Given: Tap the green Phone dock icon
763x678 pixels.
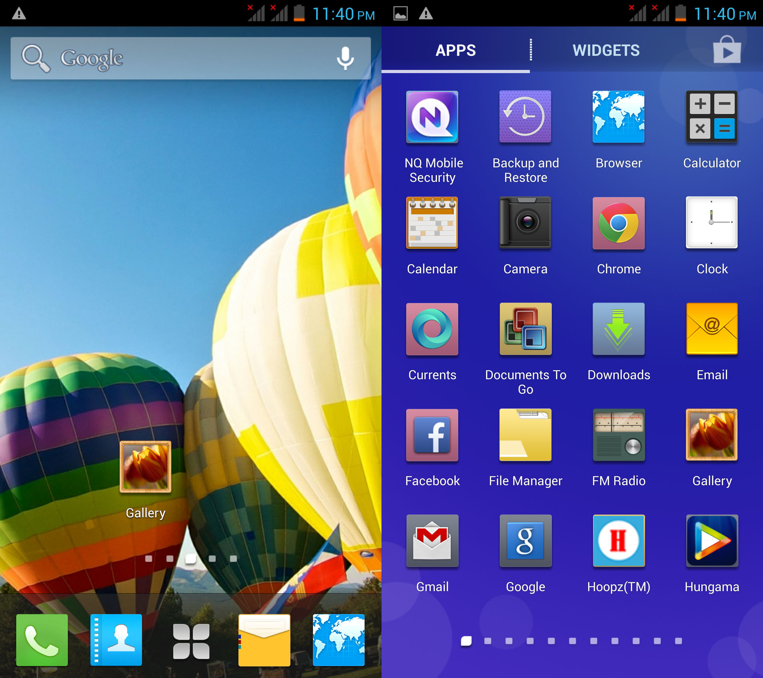Looking at the screenshot, I should 42,640.
